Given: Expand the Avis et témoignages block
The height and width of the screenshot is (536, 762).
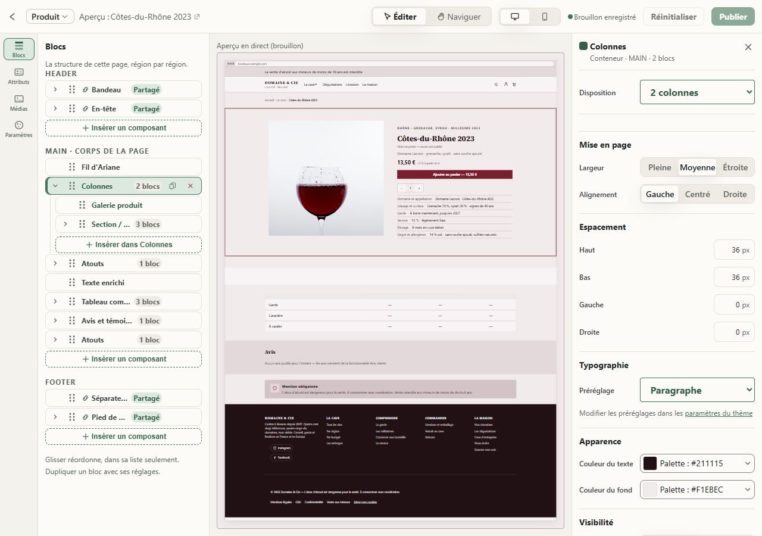Looking at the screenshot, I should [x=55, y=320].
